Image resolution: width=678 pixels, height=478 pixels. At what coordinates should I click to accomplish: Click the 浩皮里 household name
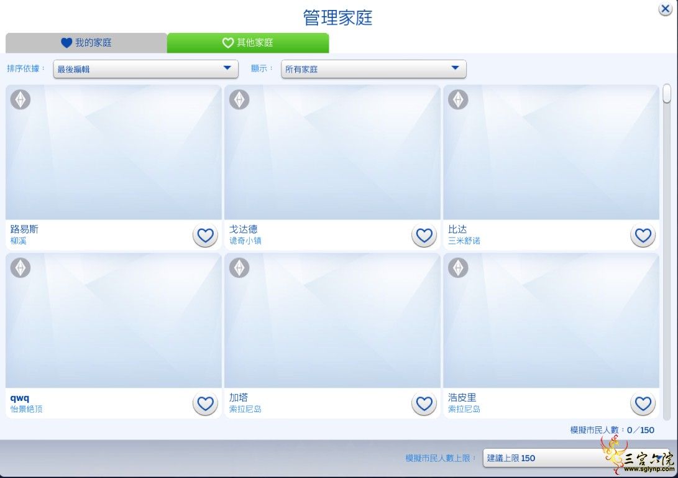click(462, 398)
